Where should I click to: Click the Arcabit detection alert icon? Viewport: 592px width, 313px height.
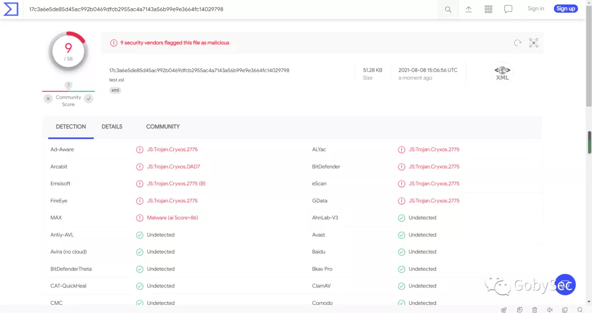(x=140, y=167)
